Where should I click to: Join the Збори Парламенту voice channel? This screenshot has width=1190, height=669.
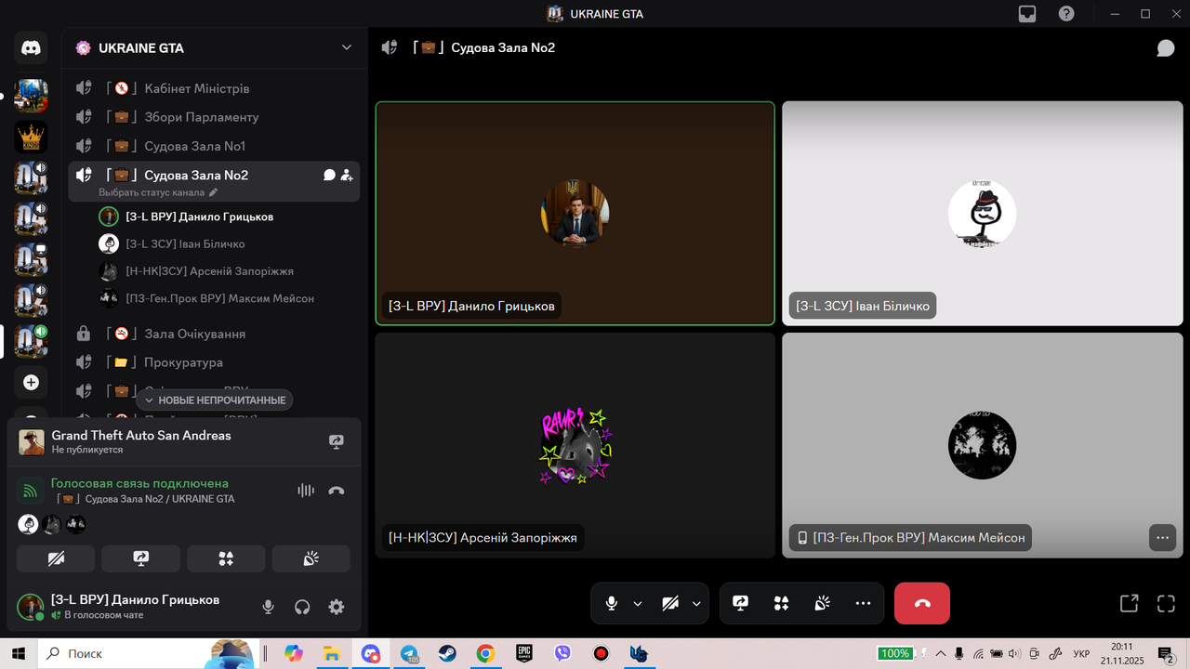pyautogui.click(x=214, y=117)
